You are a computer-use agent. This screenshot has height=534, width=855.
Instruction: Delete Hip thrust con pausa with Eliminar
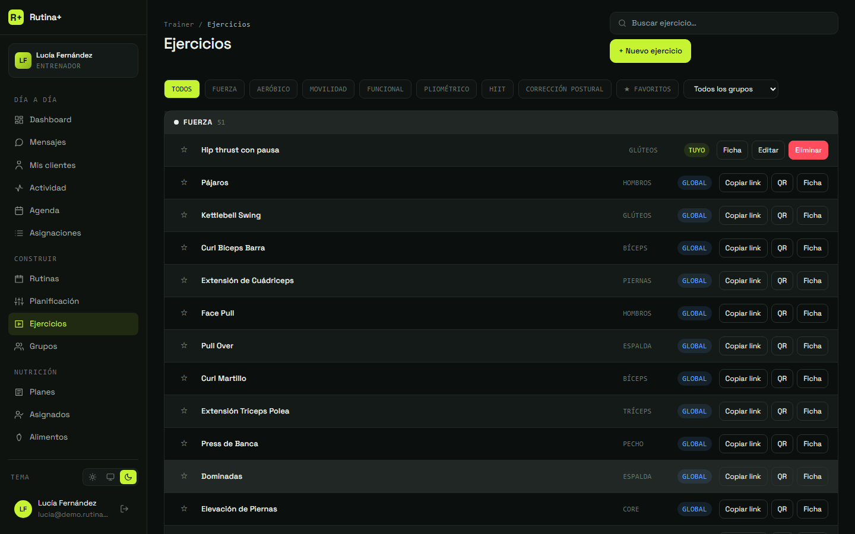click(x=808, y=150)
